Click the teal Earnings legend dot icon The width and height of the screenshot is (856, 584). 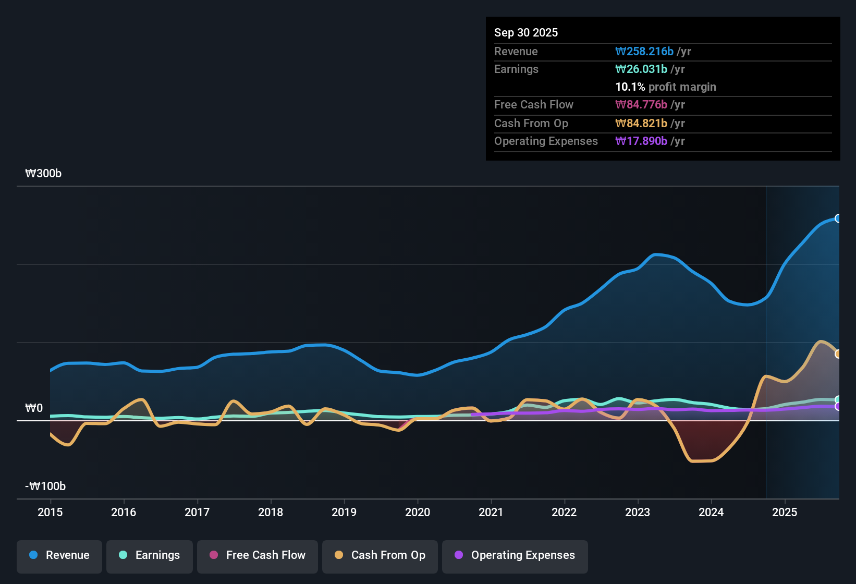click(123, 555)
